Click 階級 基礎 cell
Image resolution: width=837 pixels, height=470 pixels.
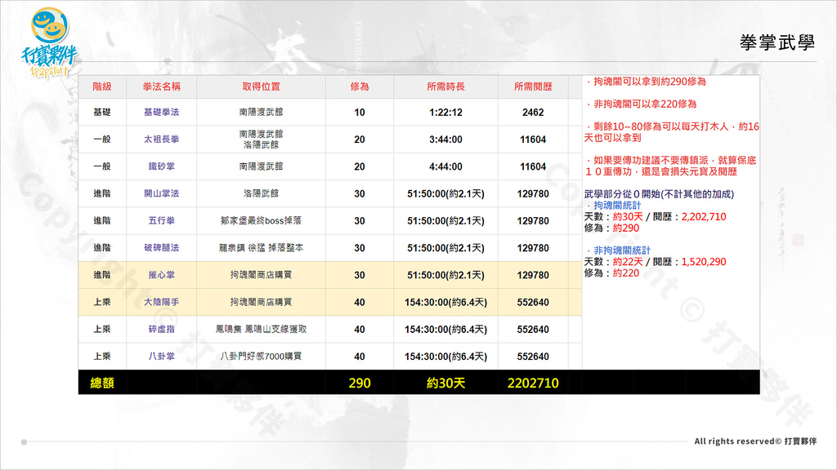tap(102, 112)
